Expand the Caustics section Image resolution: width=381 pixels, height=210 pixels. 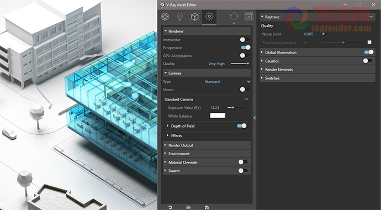click(262, 61)
